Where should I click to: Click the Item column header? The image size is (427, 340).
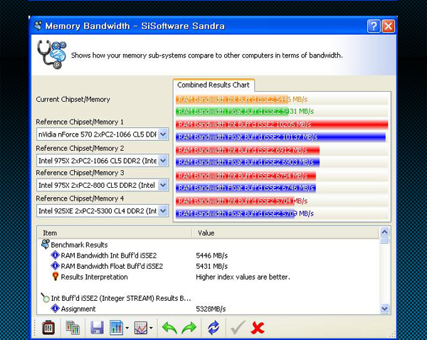pos(115,233)
